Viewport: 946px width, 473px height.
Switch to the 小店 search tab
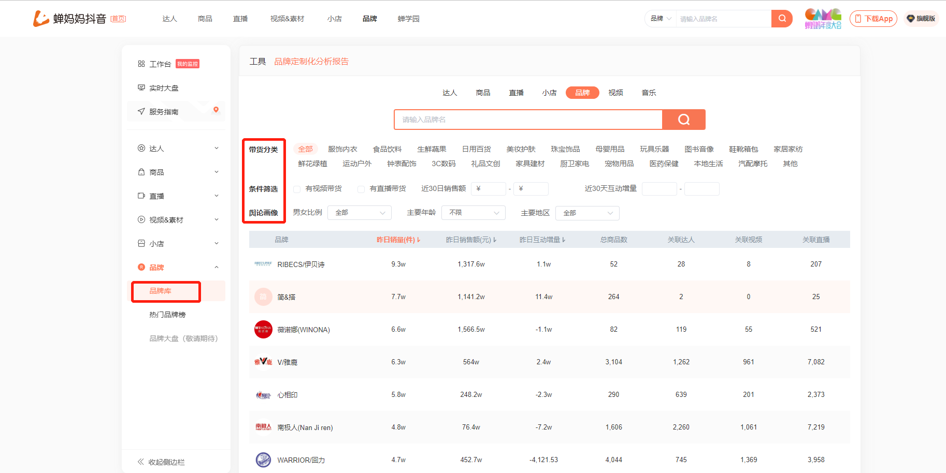(x=549, y=93)
